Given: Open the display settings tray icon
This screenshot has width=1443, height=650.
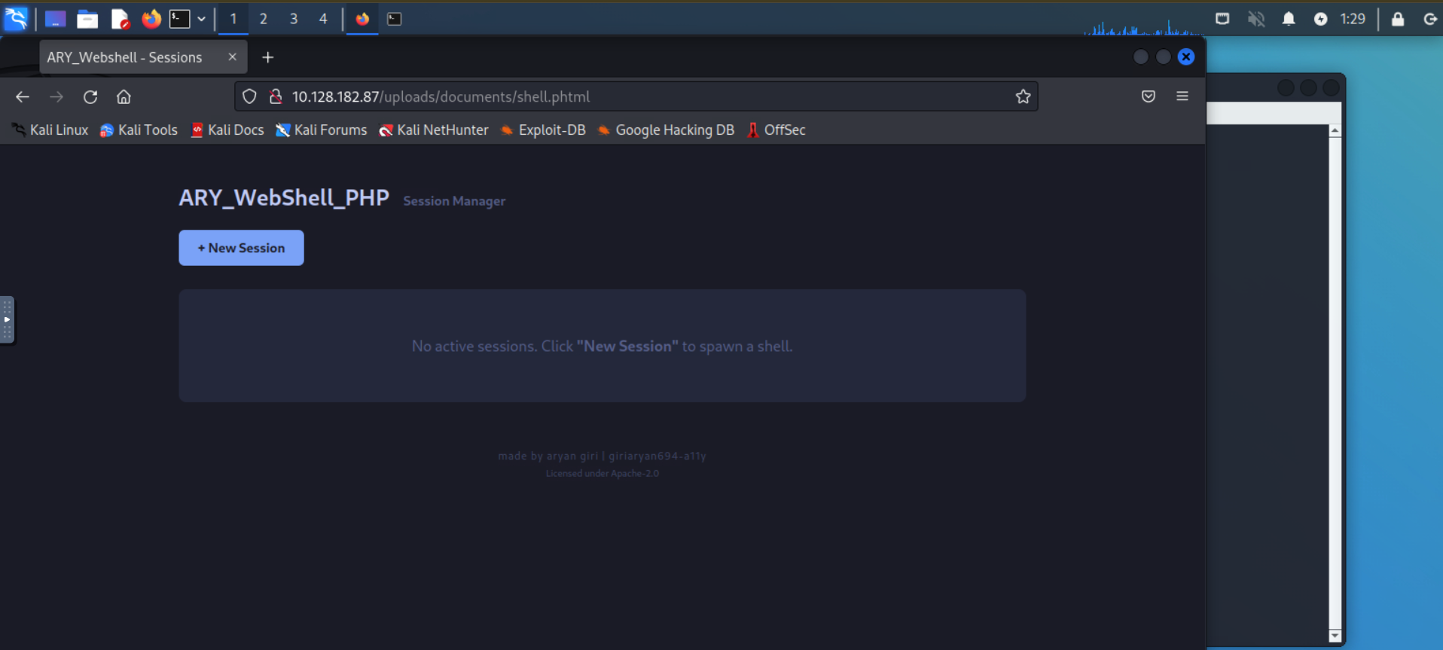Looking at the screenshot, I should [1222, 19].
